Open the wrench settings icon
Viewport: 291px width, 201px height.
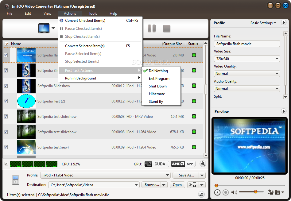(203, 164)
